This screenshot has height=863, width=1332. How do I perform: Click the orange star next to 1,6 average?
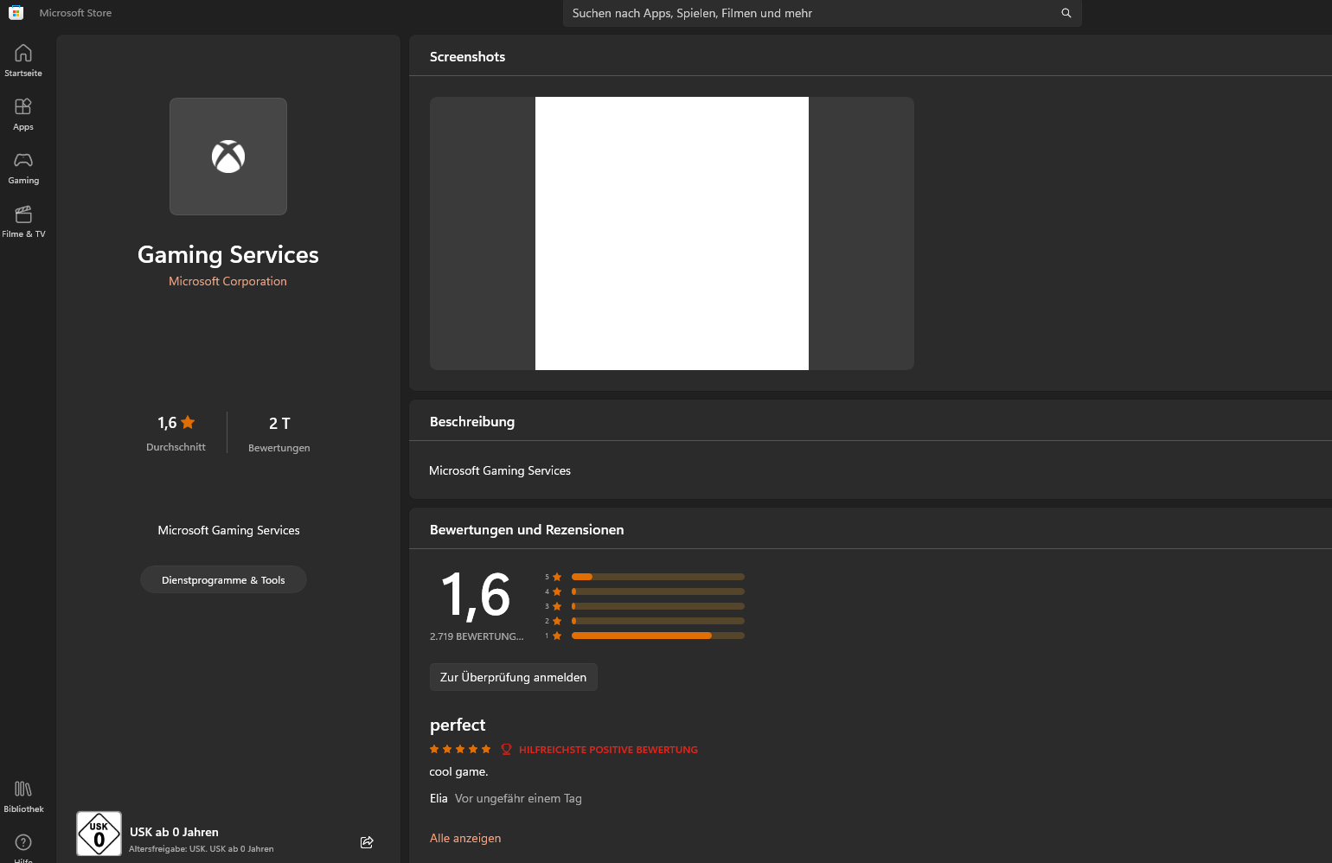pos(188,422)
